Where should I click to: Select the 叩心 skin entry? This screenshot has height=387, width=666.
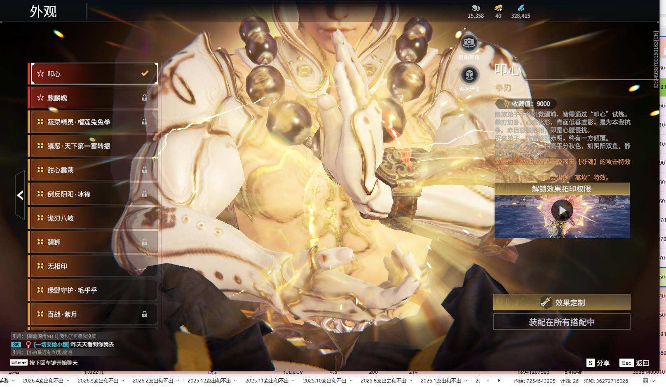[94, 74]
